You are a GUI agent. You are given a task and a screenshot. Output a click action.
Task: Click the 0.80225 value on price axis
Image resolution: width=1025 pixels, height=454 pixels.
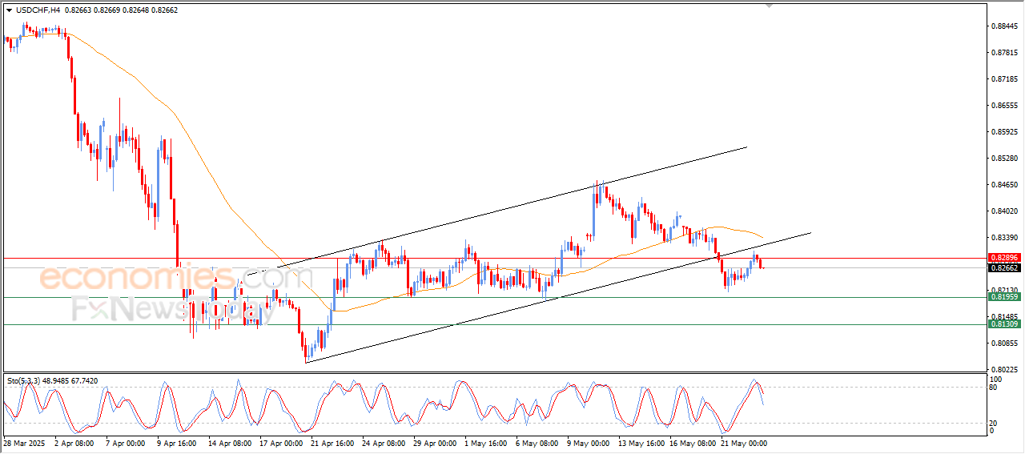[x=1006, y=370]
